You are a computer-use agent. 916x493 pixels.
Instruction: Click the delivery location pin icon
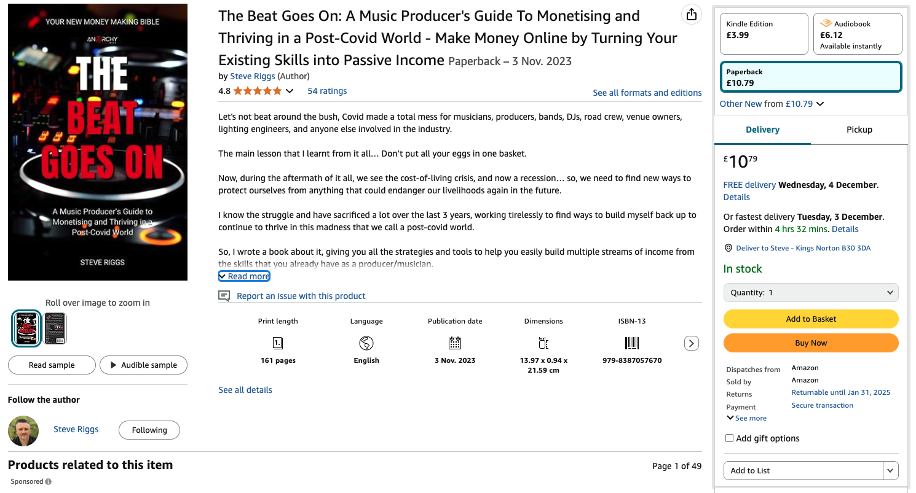click(x=728, y=248)
